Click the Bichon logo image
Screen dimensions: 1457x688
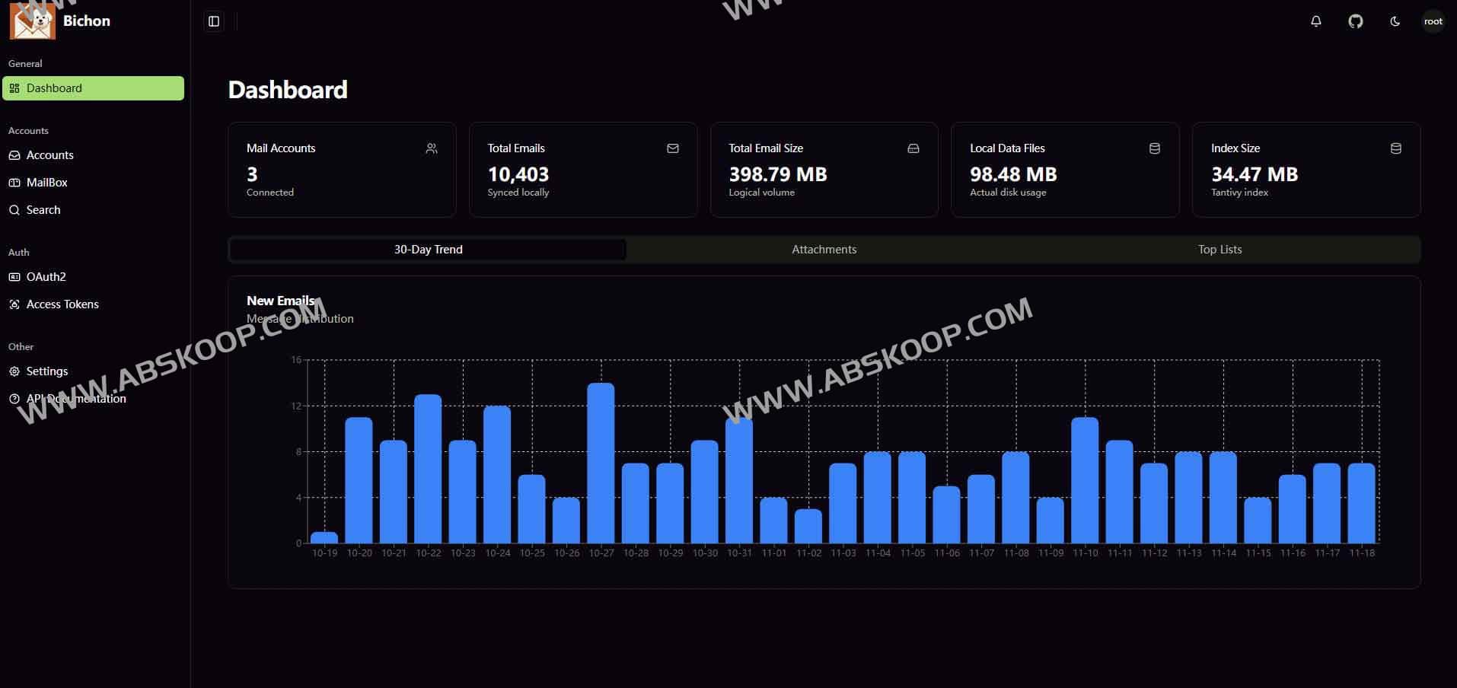tap(32, 21)
